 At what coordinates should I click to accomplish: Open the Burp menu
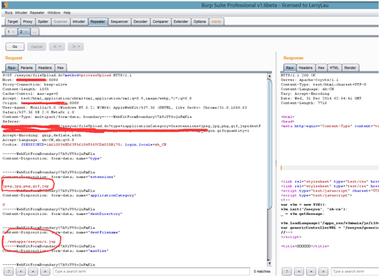[x=9, y=13]
